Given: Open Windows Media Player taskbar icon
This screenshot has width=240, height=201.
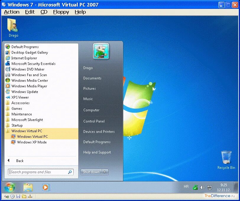Looking at the screenshot, I should point(46,187).
